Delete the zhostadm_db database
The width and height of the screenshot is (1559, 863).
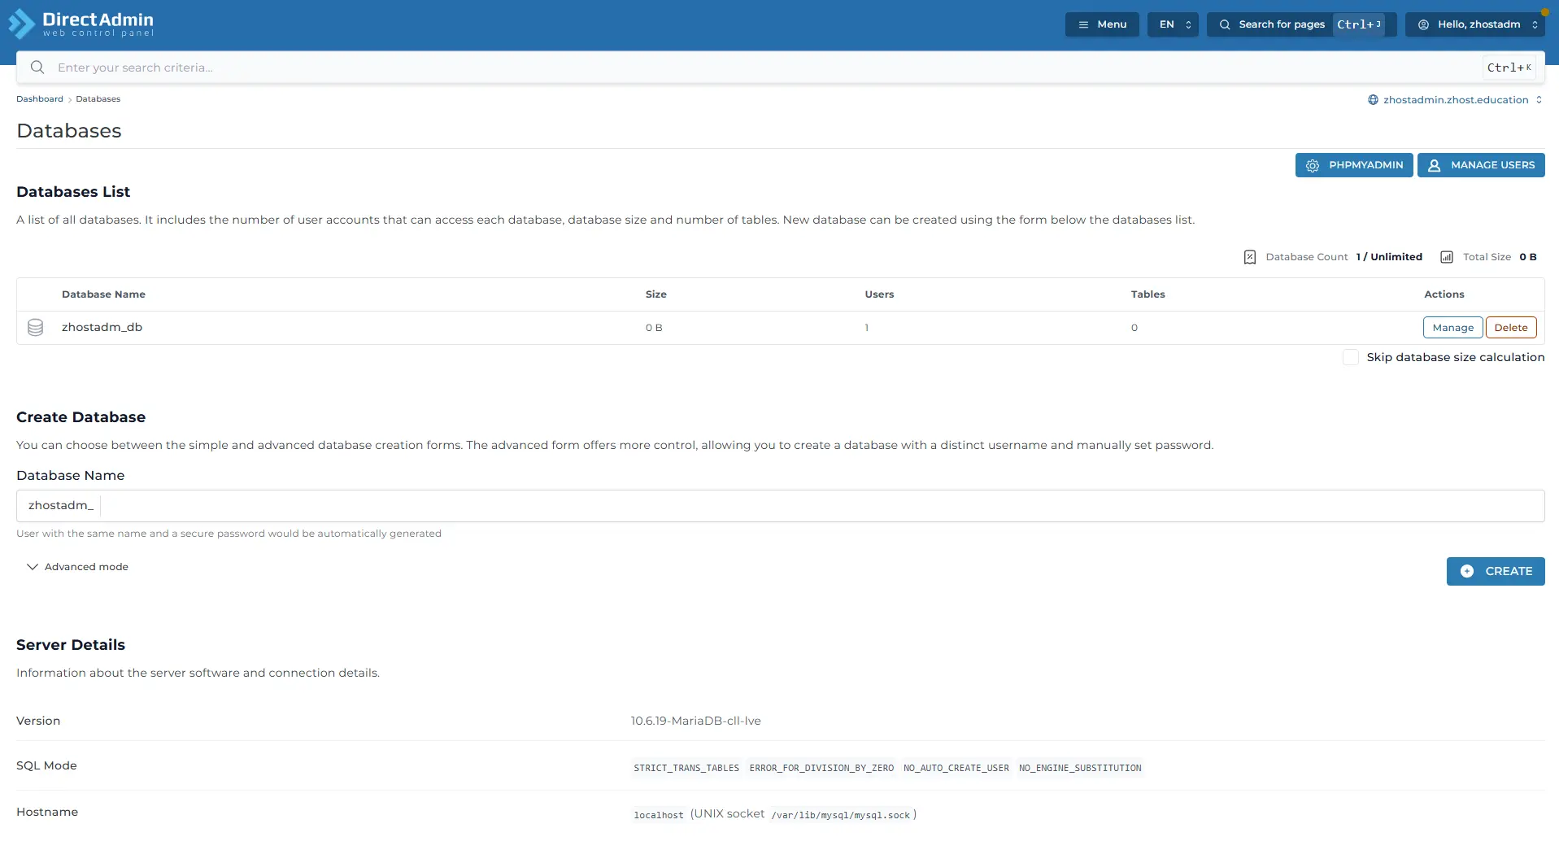point(1510,328)
